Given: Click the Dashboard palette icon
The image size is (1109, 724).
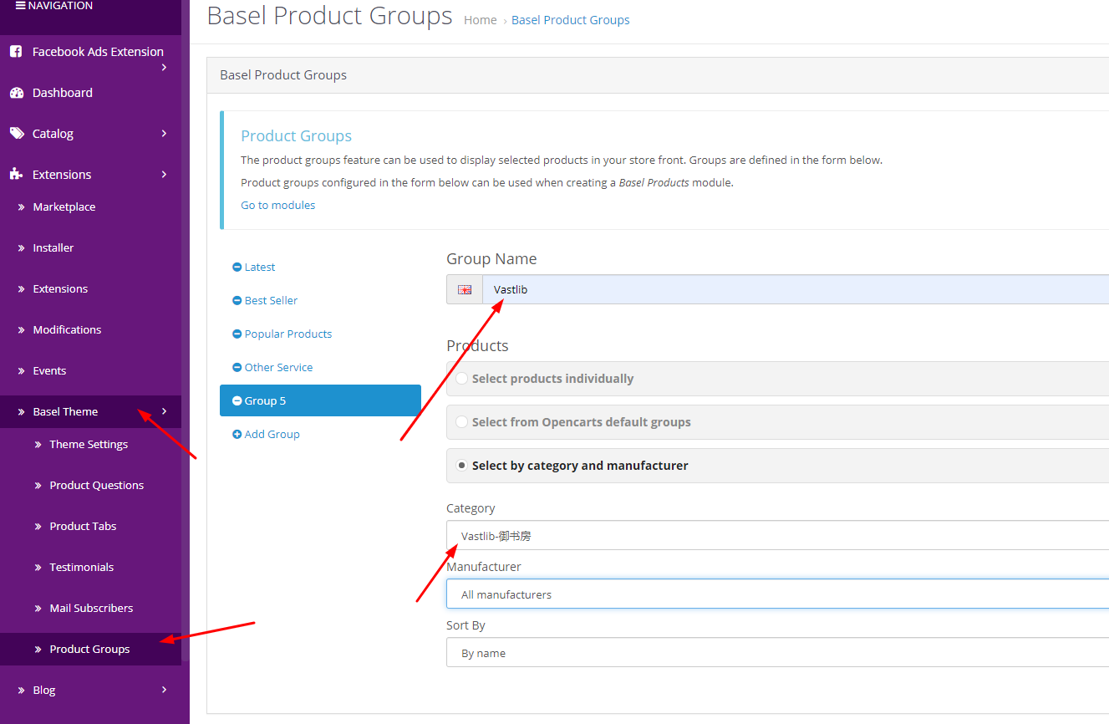Looking at the screenshot, I should click(17, 93).
